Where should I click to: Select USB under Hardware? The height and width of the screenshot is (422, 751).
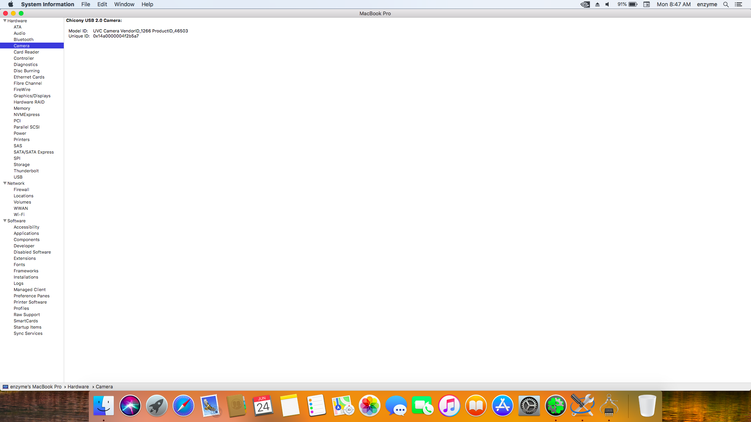click(x=18, y=177)
